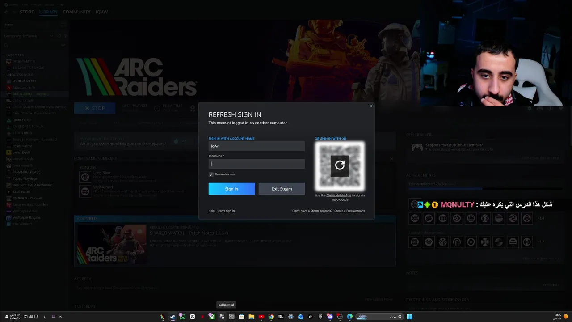Open CapCut from the taskbar
This screenshot has height=322, width=572.
pos(192,317)
